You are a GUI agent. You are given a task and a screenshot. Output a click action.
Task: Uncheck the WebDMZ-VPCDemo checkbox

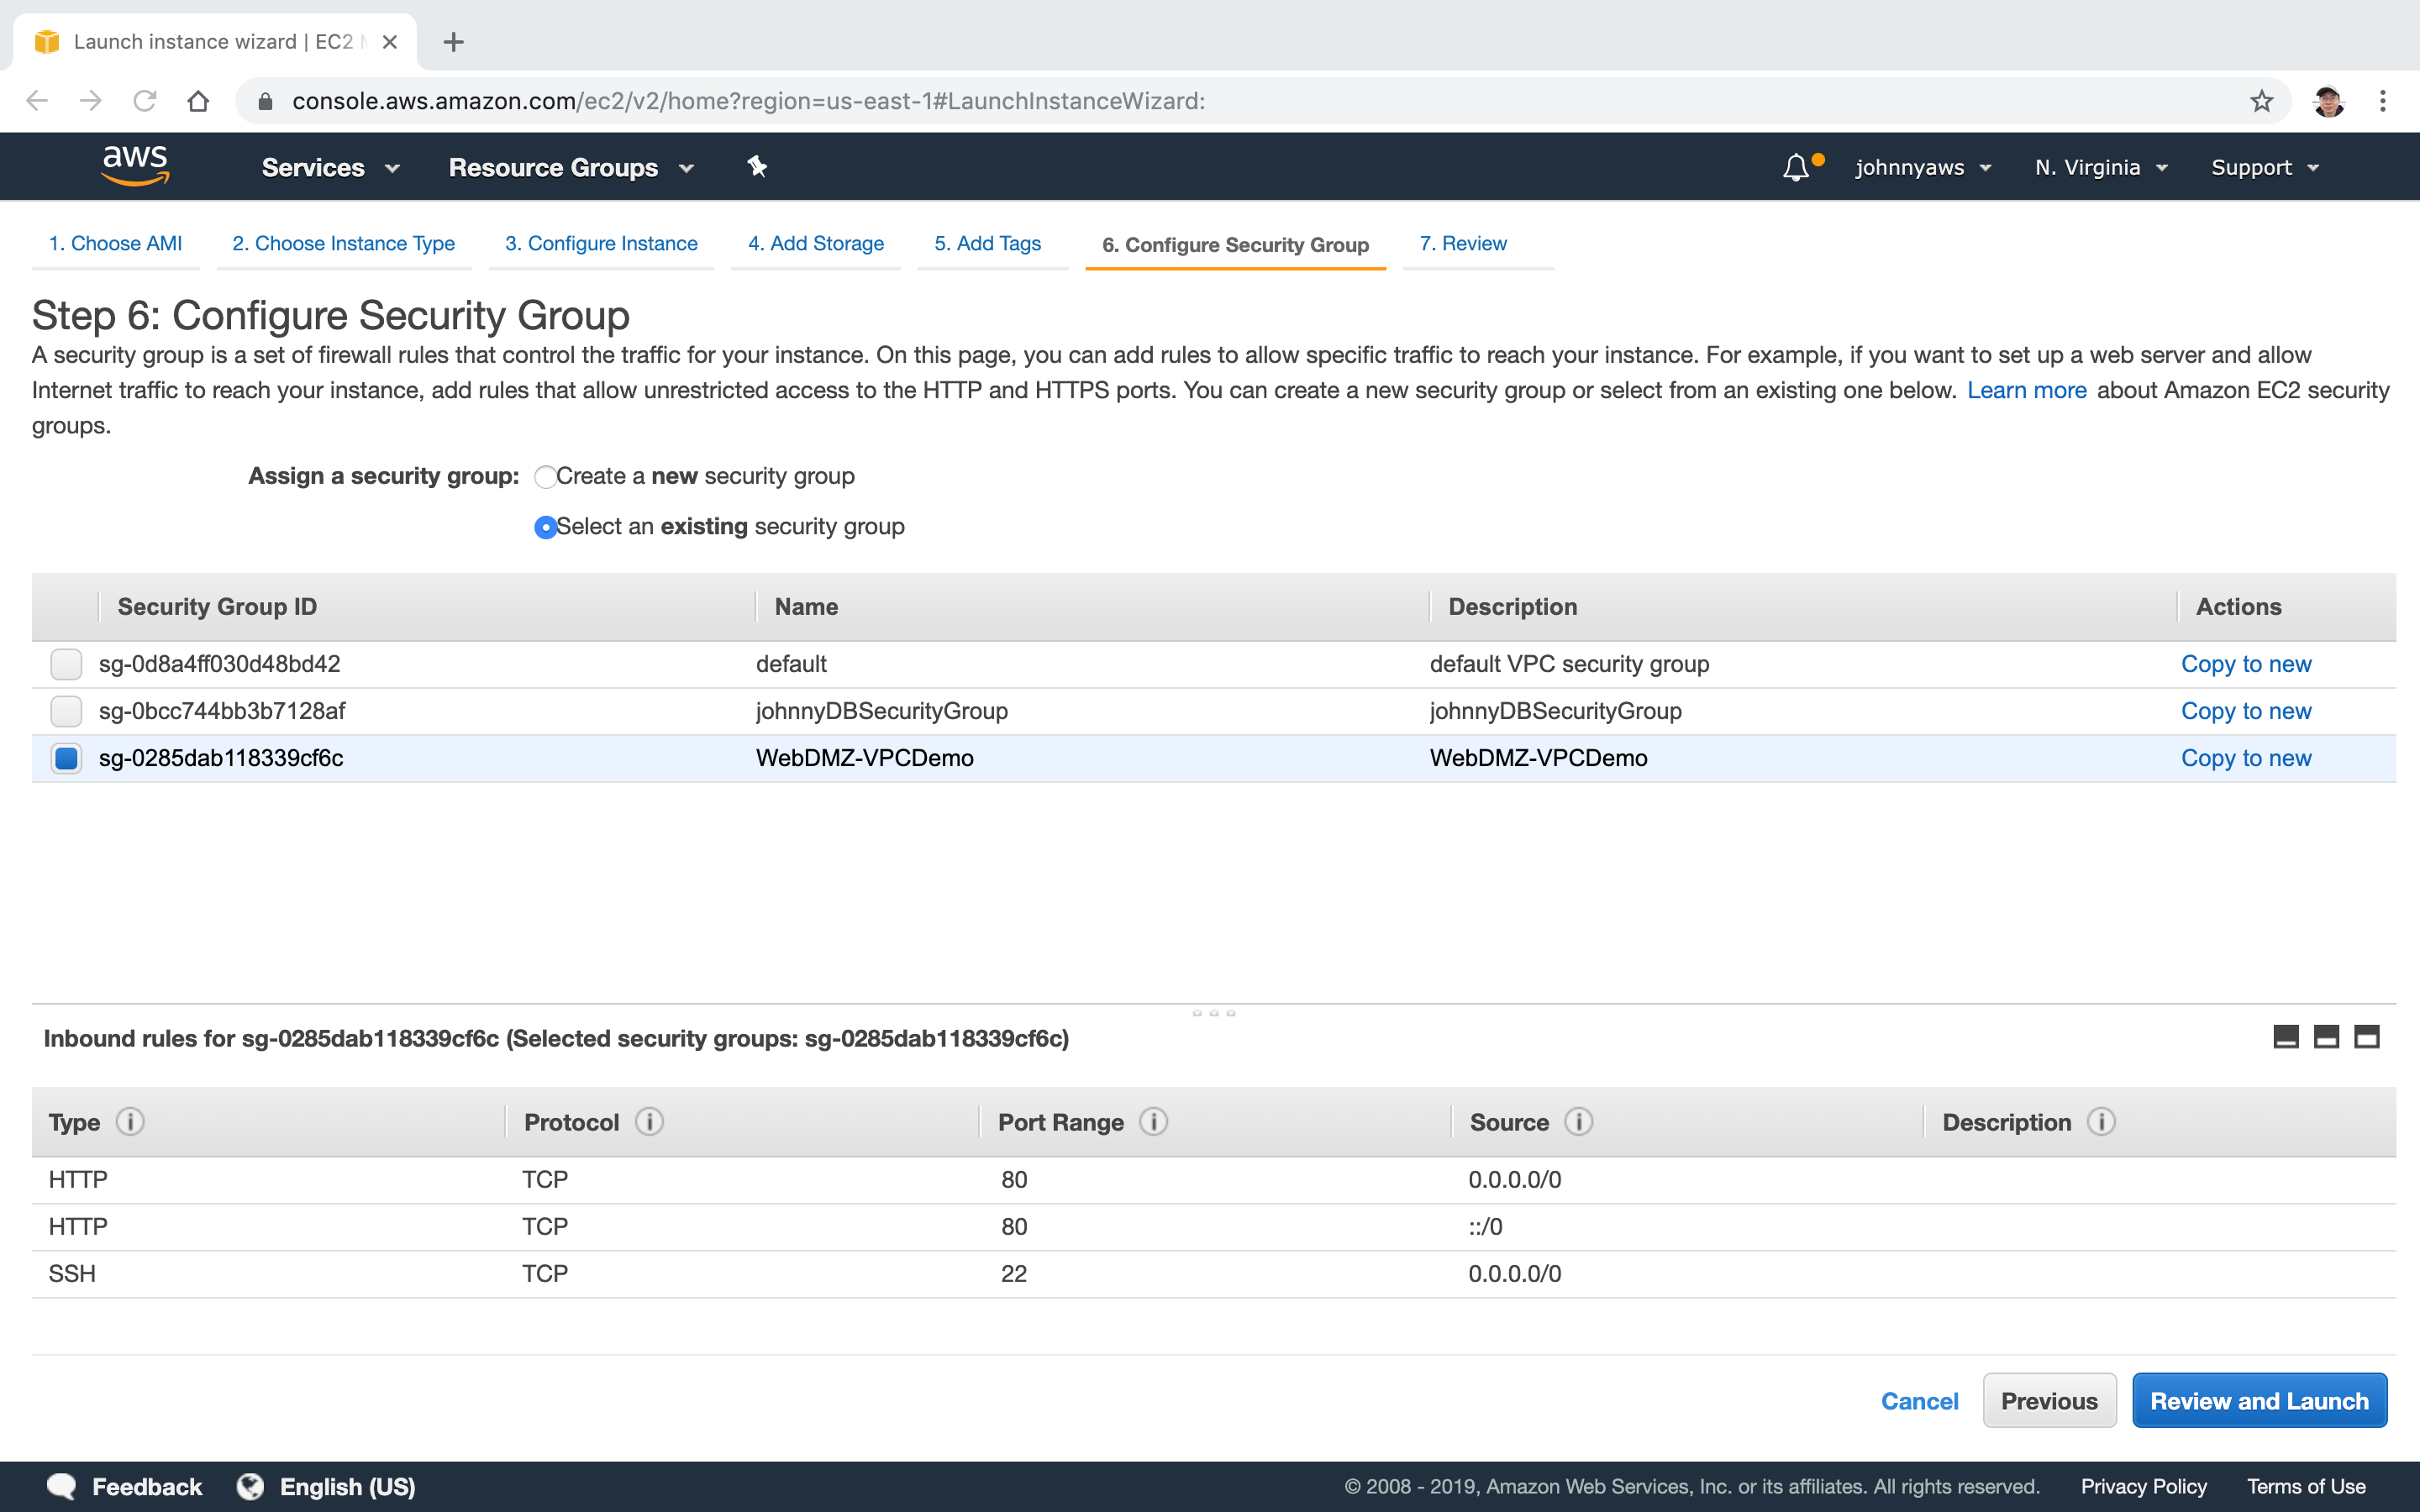pyautogui.click(x=66, y=758)
